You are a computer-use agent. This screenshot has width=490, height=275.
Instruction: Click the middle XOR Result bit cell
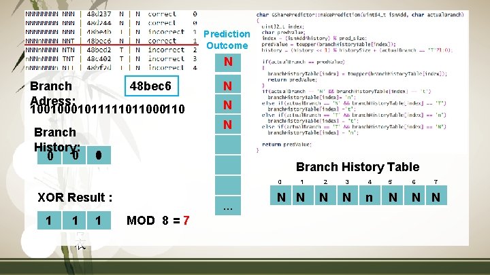[x=74, y=221]
